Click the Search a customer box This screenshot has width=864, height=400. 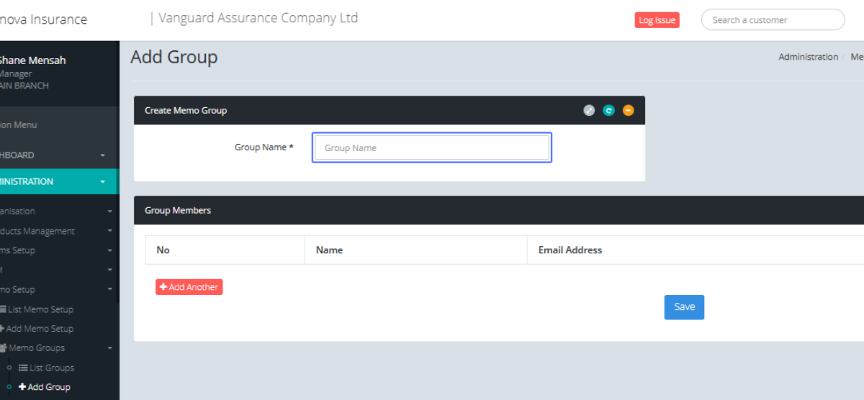pyautogui.click(x=773, y=20)
